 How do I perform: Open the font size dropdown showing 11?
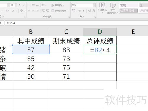[16, 5]
